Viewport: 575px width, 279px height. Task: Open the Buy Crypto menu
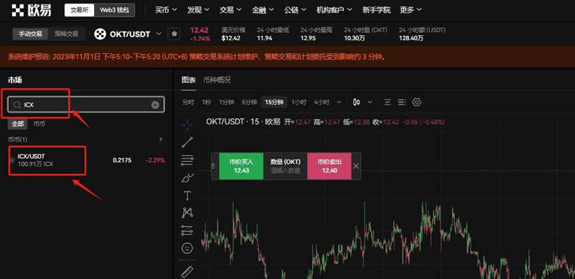[x=166, y=10]
